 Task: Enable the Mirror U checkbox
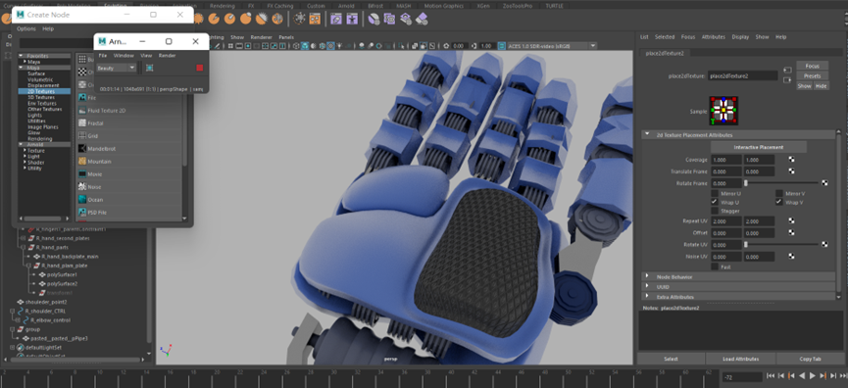tap(715, 193)
